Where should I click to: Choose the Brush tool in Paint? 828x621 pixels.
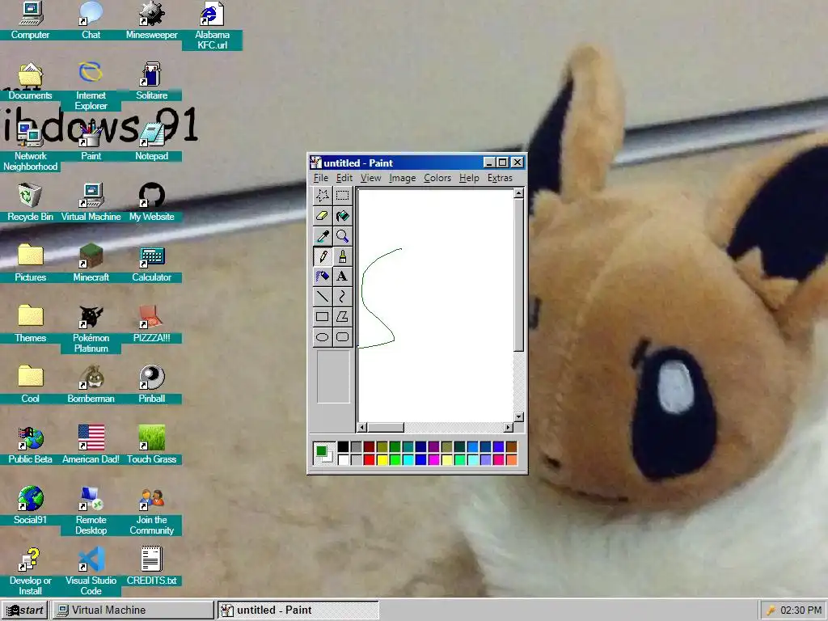[342, 256]
